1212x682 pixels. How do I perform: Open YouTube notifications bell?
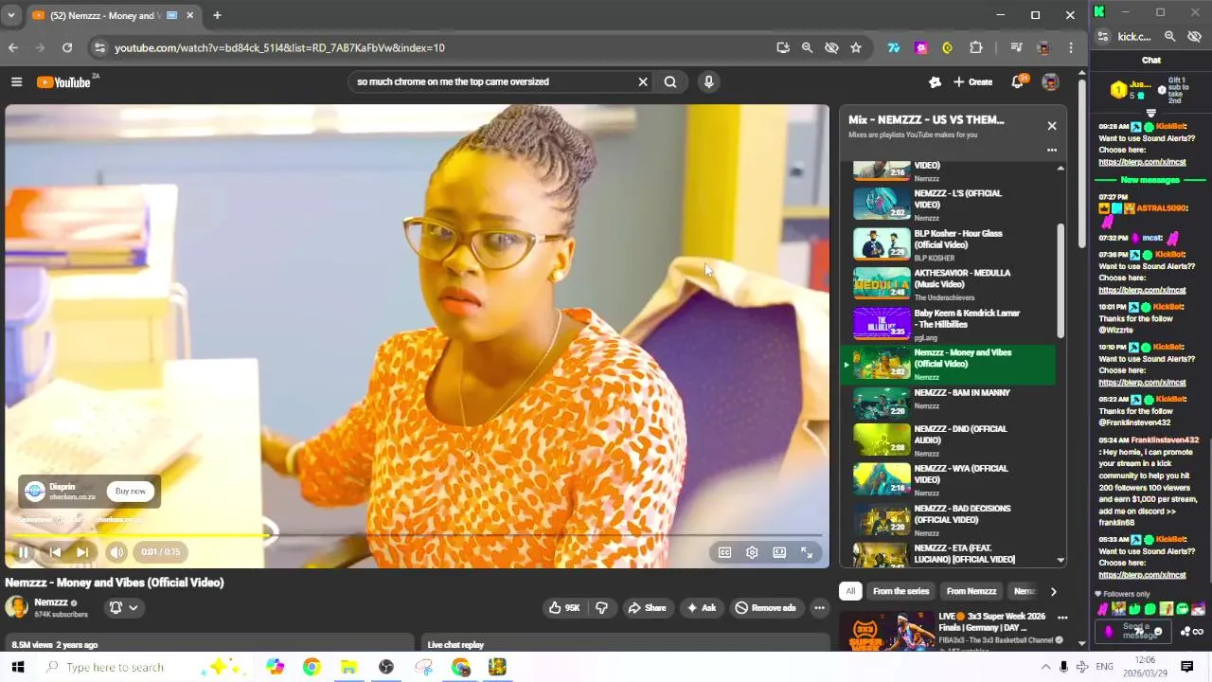click(x=1018, y=82)
